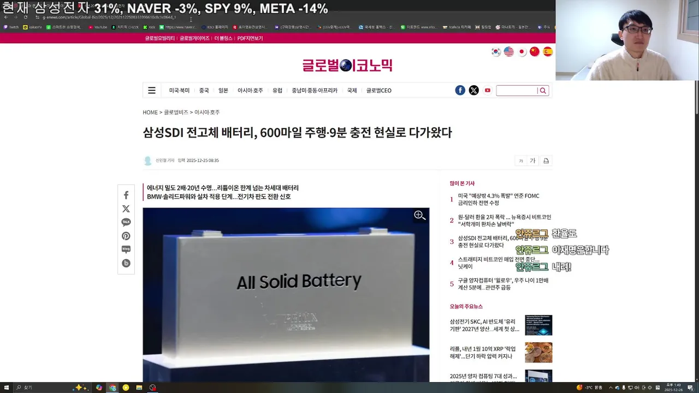Click reporter name 신민철 기자
Screen dimensions: 699x393
click(x=165, y=160)
